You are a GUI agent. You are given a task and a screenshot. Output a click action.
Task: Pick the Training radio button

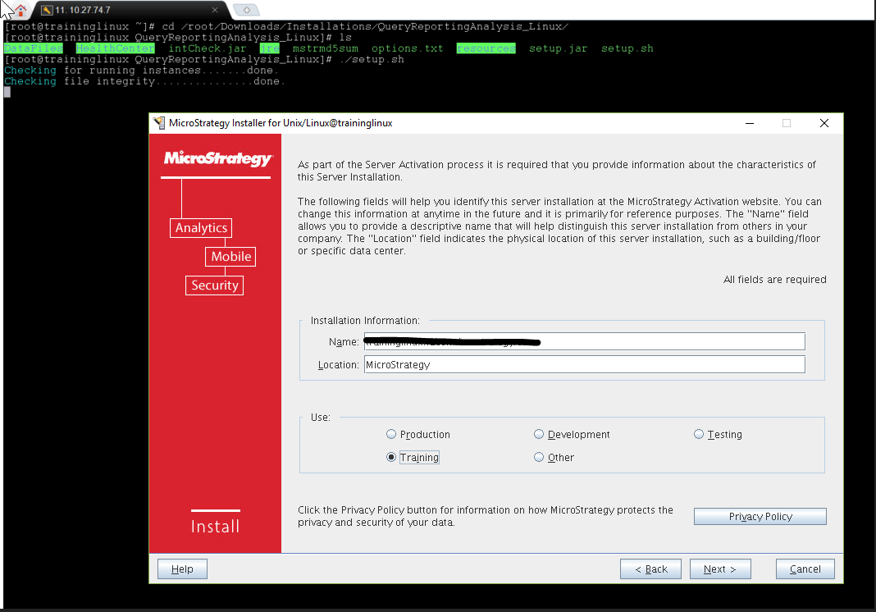coord(391,458)
